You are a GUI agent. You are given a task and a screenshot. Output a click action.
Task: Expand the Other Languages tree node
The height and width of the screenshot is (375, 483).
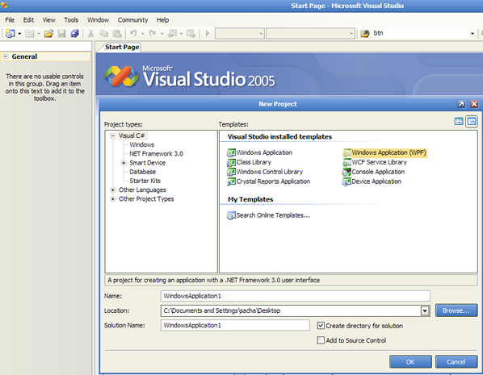[x=113, y=190]
